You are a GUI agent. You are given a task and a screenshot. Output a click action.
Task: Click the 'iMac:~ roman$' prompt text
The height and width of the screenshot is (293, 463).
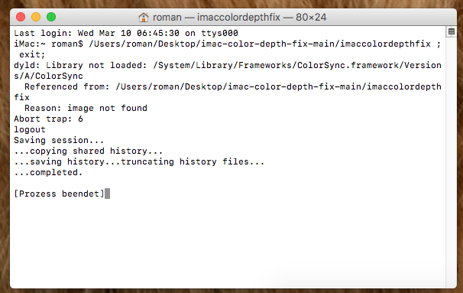[48, 44]
